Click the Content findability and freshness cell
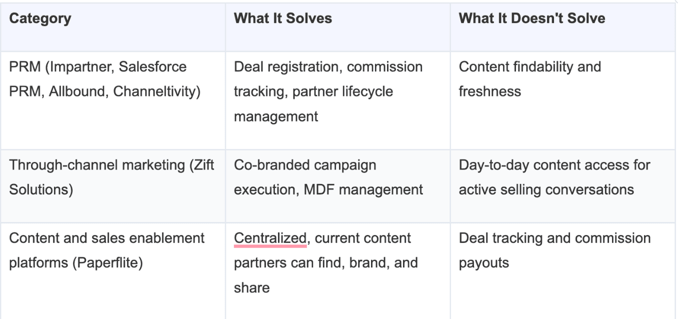Viewport: 678px width, 319px height. pyautogui.click(x=563, y=100)
